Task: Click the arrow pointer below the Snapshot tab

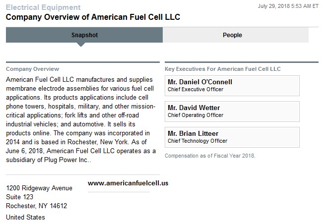Action: pos(81,45)
